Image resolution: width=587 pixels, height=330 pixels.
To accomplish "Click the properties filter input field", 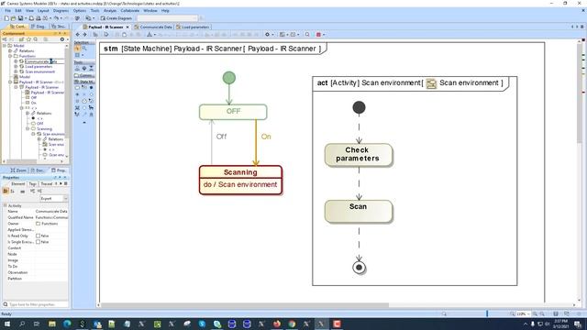I will click(36, 304).
